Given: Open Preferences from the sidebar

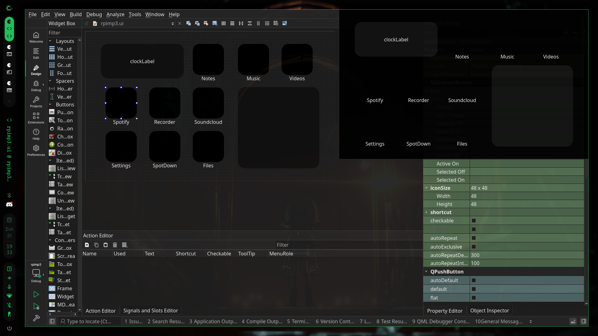Looking at the screenshot, I should (x=36, y=151).
